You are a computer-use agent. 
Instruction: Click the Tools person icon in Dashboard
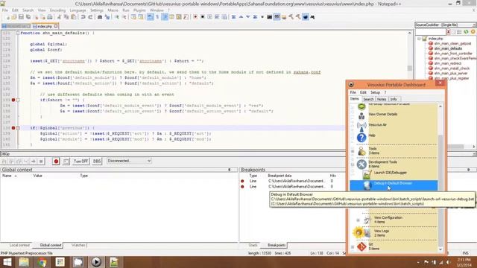coord(361,151)
